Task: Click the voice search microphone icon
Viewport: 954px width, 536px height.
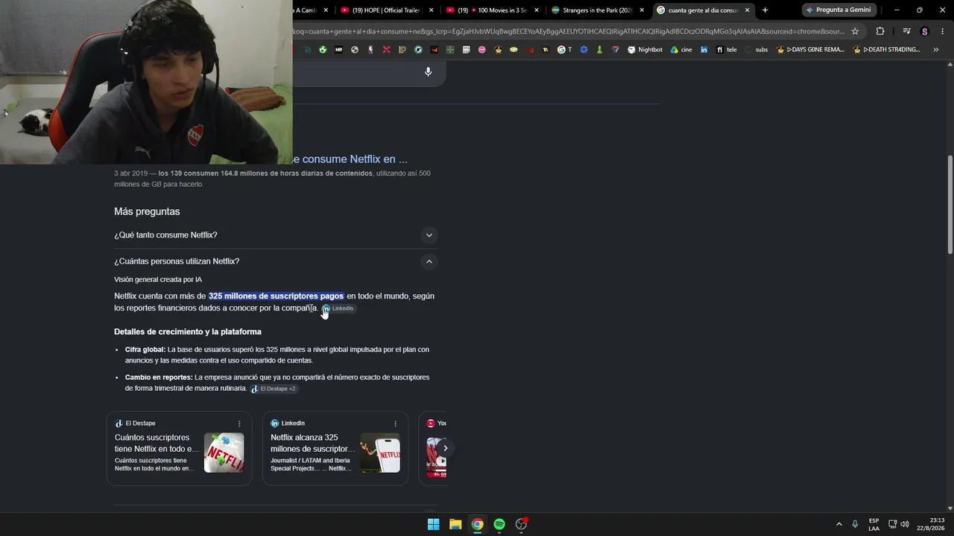Action: [428, 71]
